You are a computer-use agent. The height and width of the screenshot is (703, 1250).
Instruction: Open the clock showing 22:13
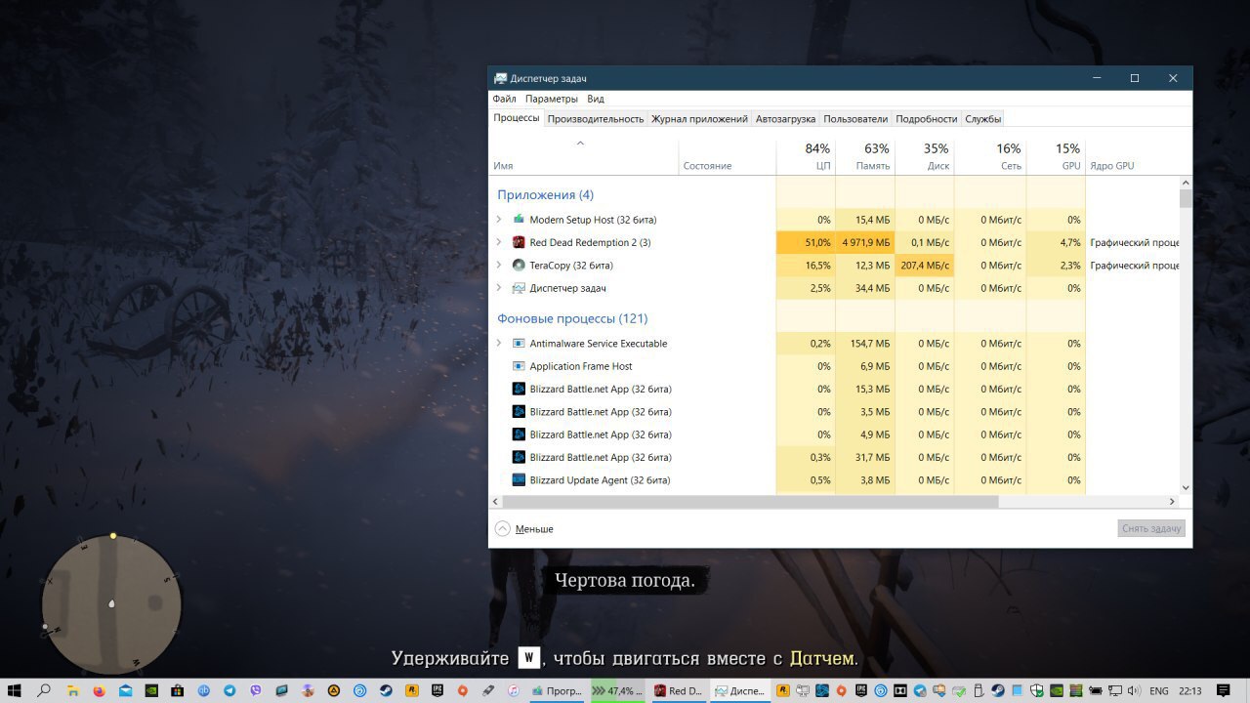1189,690
